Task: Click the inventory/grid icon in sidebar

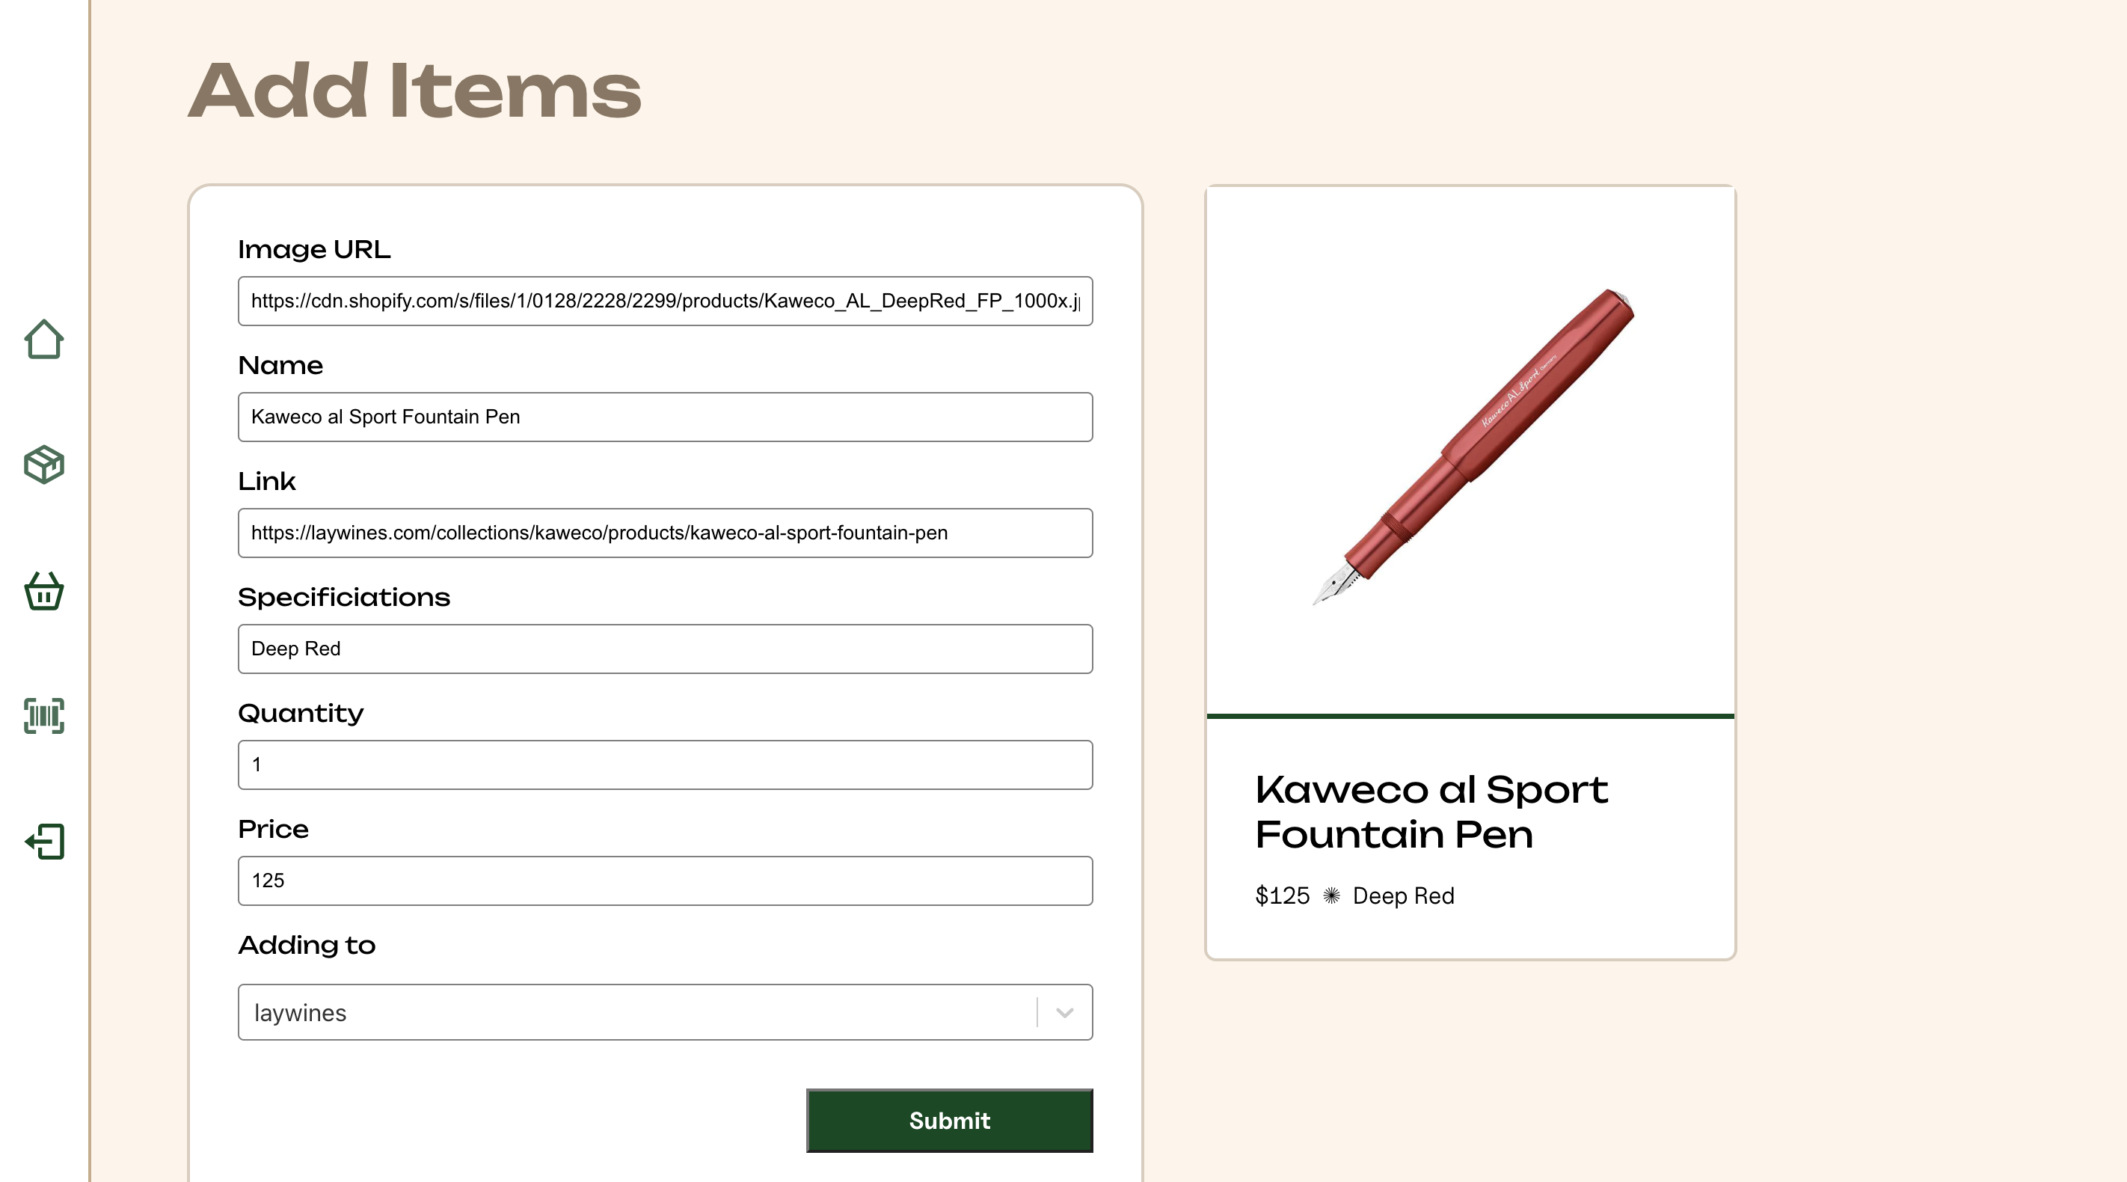Action: pyautogui.click(x=43, y=716)
